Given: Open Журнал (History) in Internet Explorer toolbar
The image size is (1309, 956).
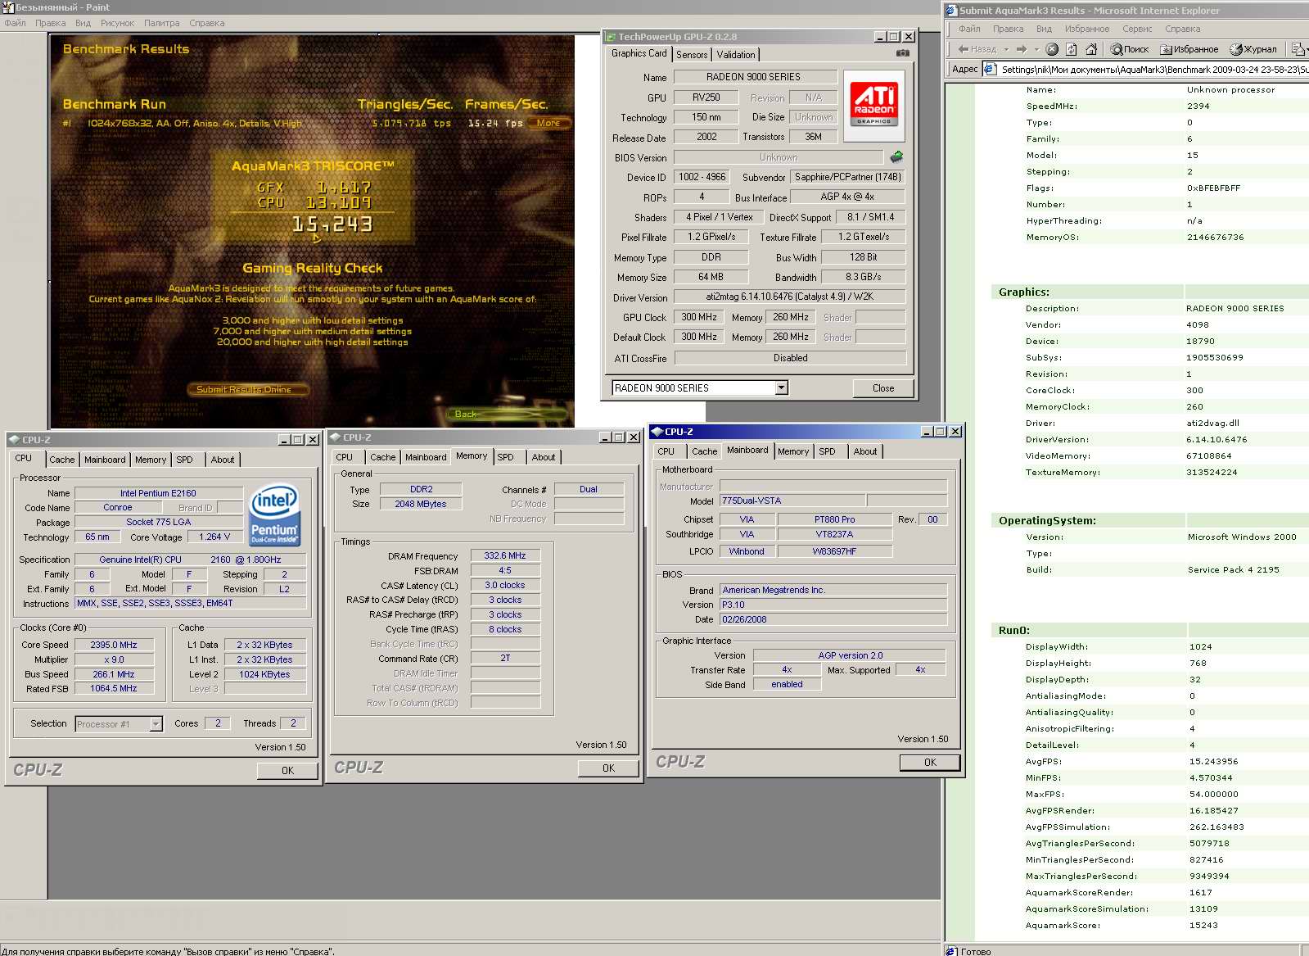Looking at the screenshot, I should pos(1253,49).
